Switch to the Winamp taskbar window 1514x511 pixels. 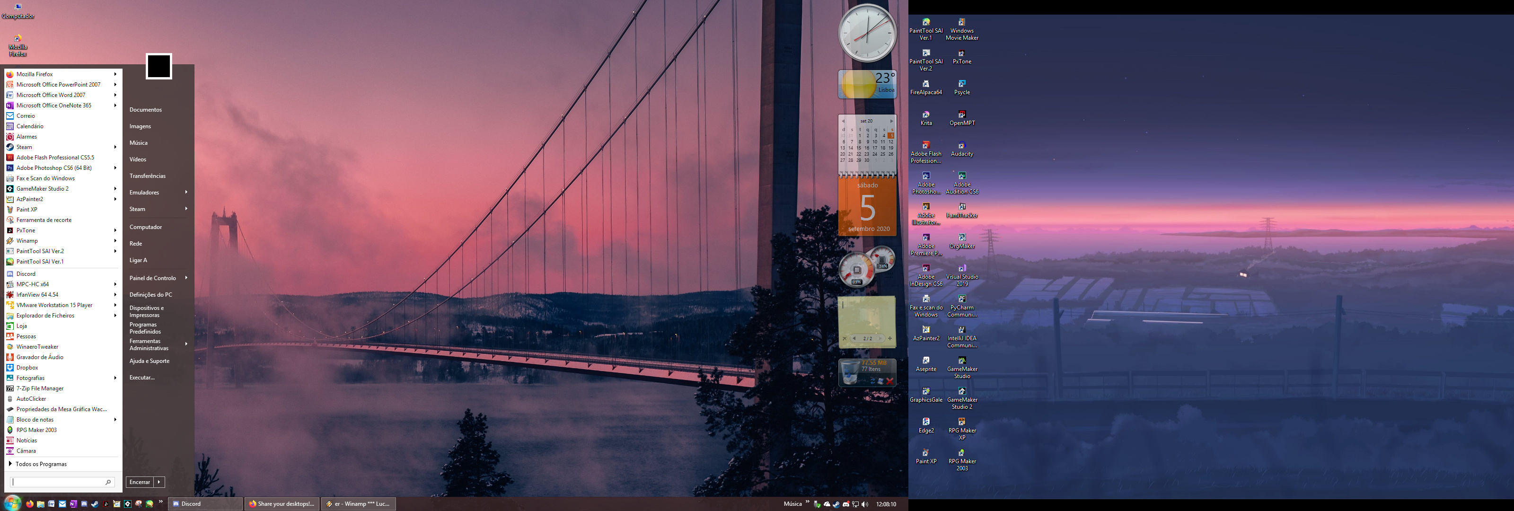click(x=358, y=504)
